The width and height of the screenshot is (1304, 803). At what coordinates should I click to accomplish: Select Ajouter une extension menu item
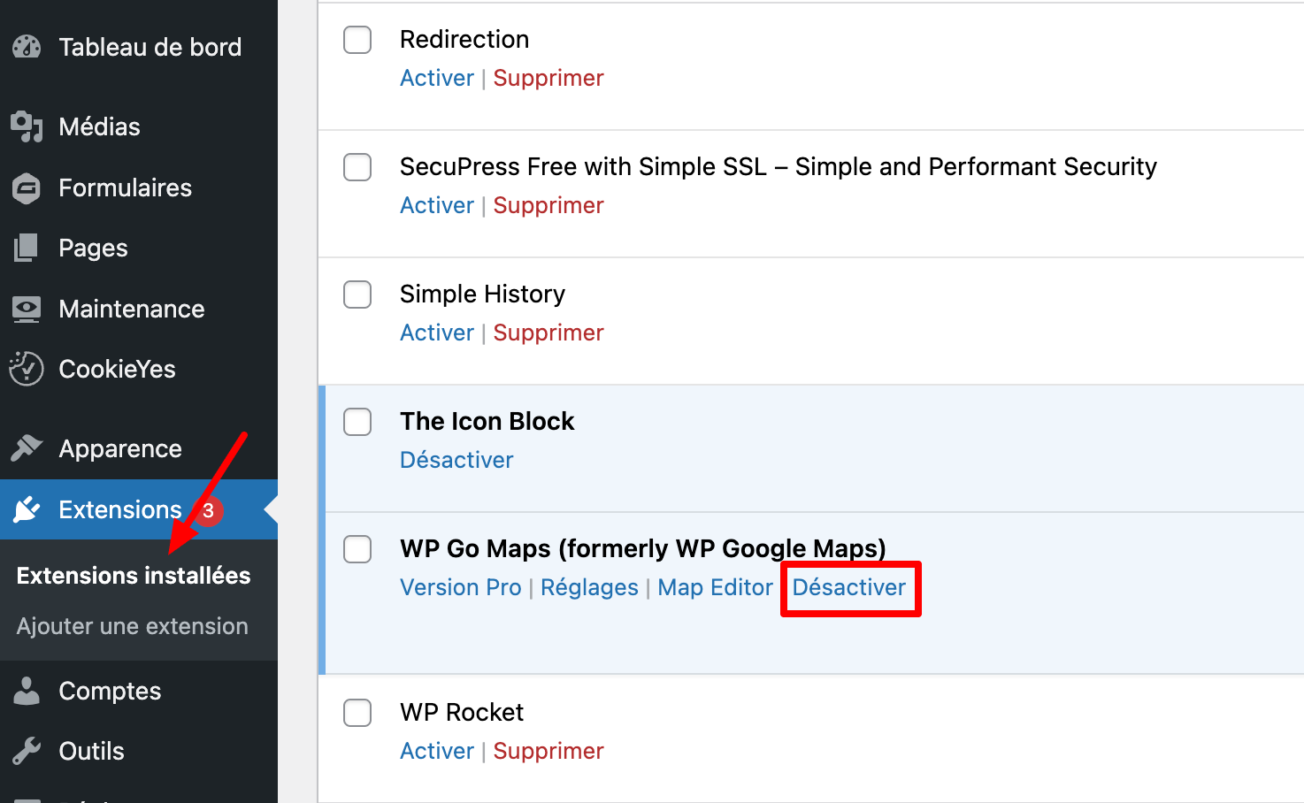(x=132, y=625)
